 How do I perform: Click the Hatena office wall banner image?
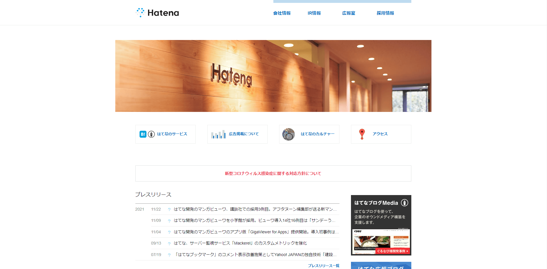pyautogui.click(x=273, y=76)
